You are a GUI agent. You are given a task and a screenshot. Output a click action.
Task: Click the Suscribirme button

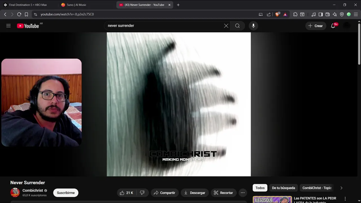[66, 193]
